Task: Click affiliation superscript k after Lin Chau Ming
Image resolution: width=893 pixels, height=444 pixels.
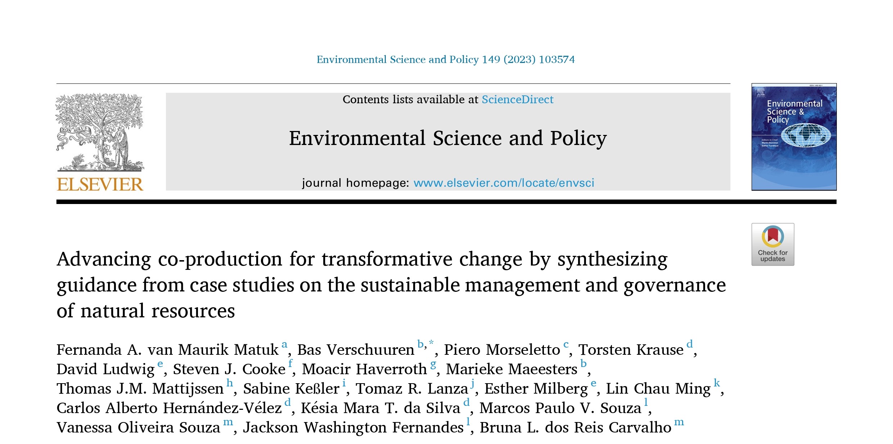Action: [x=717, y=382]
